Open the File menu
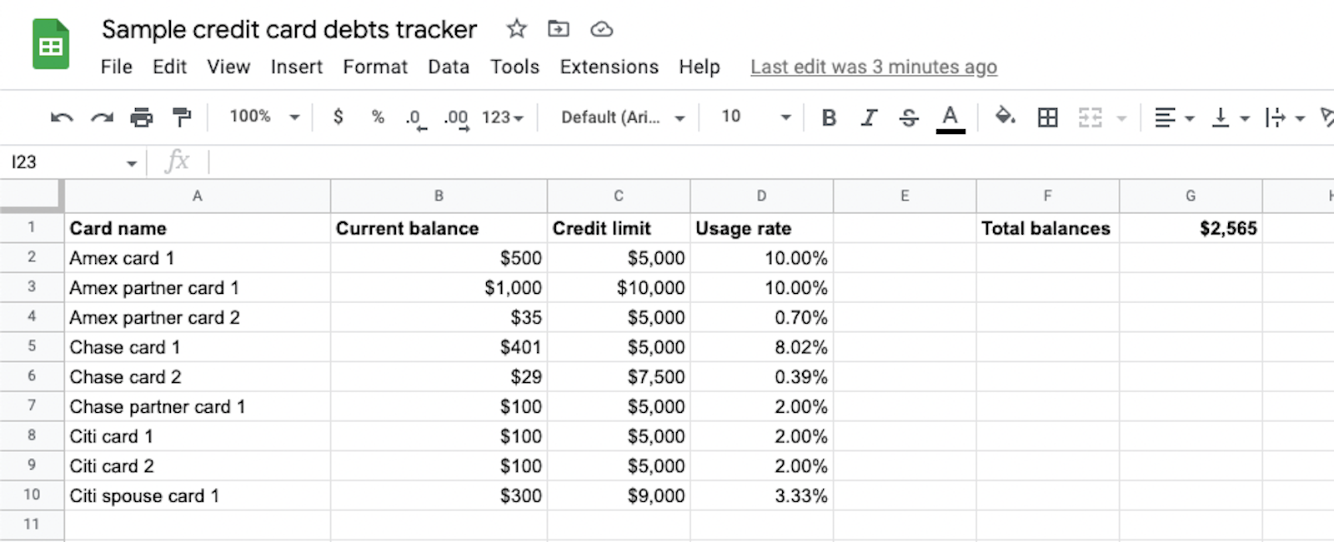The height and width of the screenshot is (542, 1334). (x=117, y=67)
